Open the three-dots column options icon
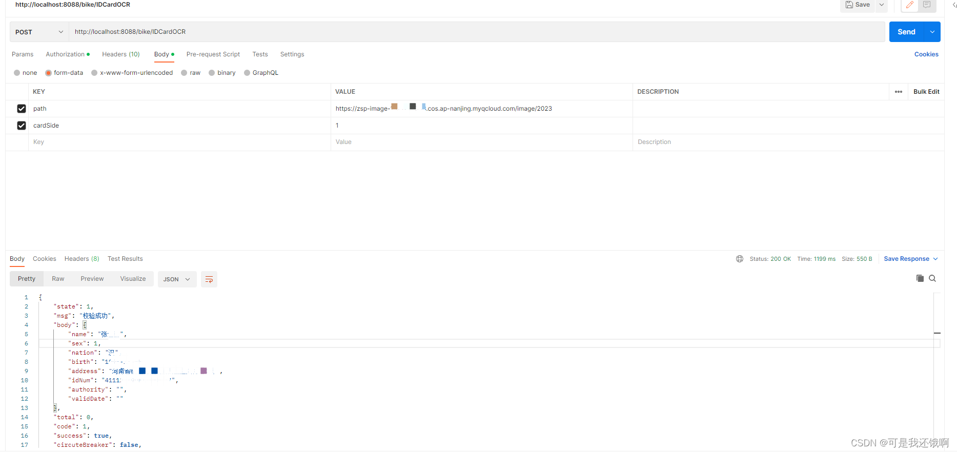This screenshot has height=453, width=957. 899,92
